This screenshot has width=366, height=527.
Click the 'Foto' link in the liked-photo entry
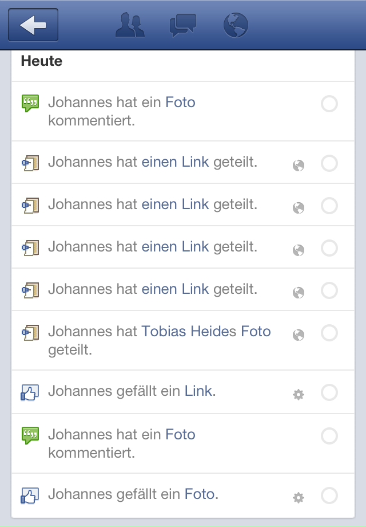(x=200, y=493)
